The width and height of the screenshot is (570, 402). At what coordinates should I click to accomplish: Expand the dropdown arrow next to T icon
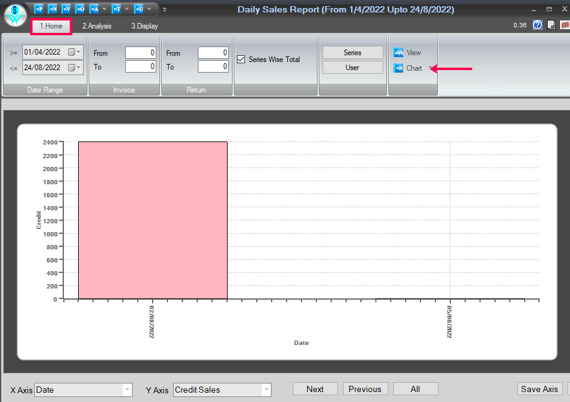(x=127, y=9)
